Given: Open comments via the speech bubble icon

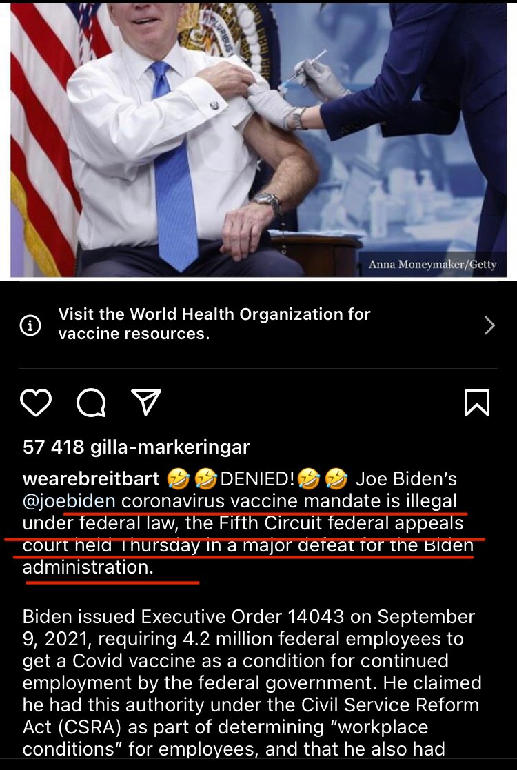Looking at the screenshot, I should [91, 403].
